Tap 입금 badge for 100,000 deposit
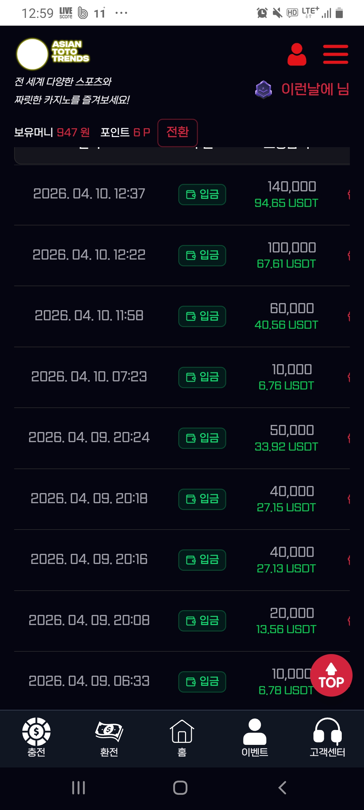Viewport: 364px width, 810px height. point(202,255)
